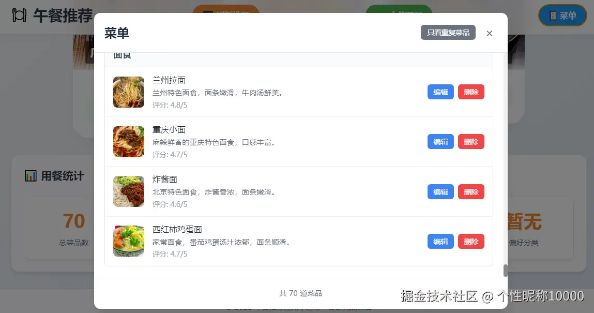Click the chopsticks logo icon top left
Viewport: 594px width, 313px height.
coord(19,16)
